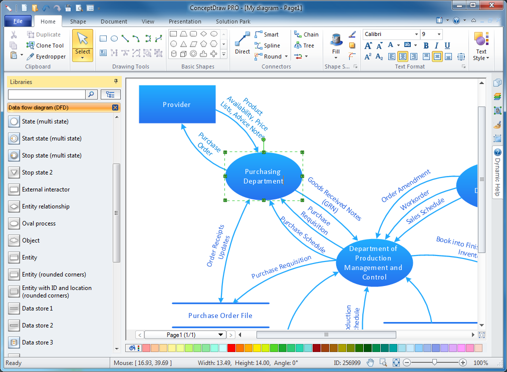Viewport: 507px width, 372px height.
Task: Switch to the Shape tab
Action: point(78,21)
